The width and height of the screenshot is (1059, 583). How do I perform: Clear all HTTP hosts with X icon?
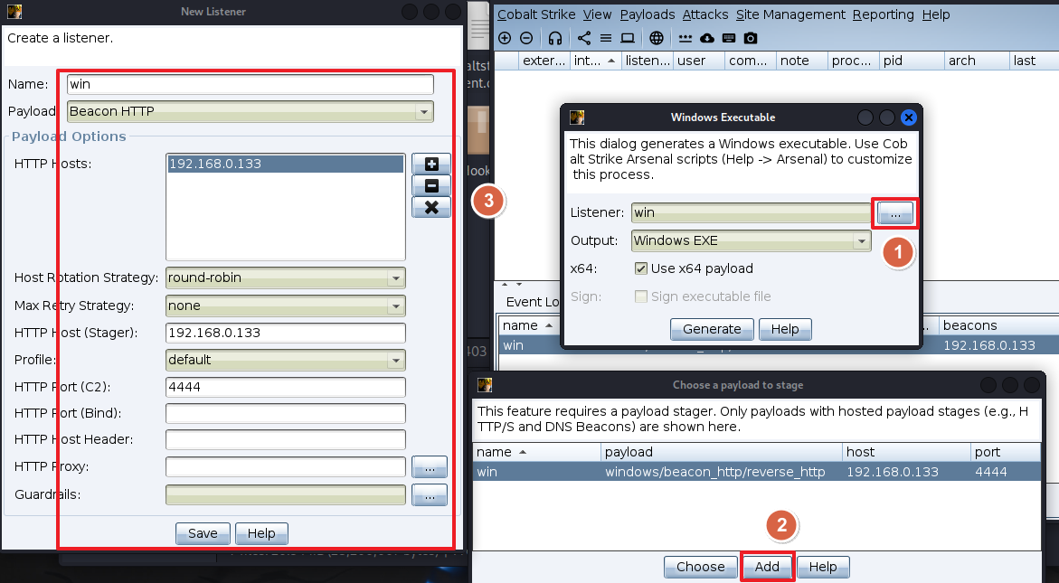click(x=431, y=207)
